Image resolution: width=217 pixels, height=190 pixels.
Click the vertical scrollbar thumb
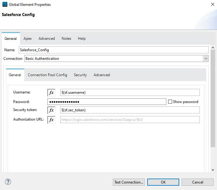point(213,98)
